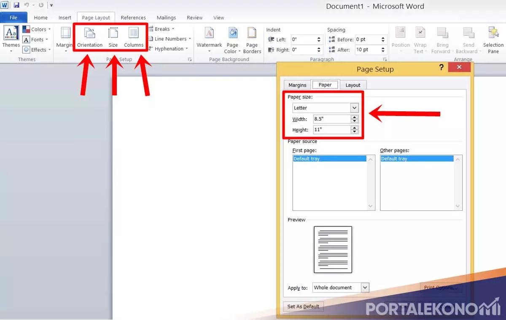Switch to the Margins tab in Page Setup
506x320 pixels.
297,85
